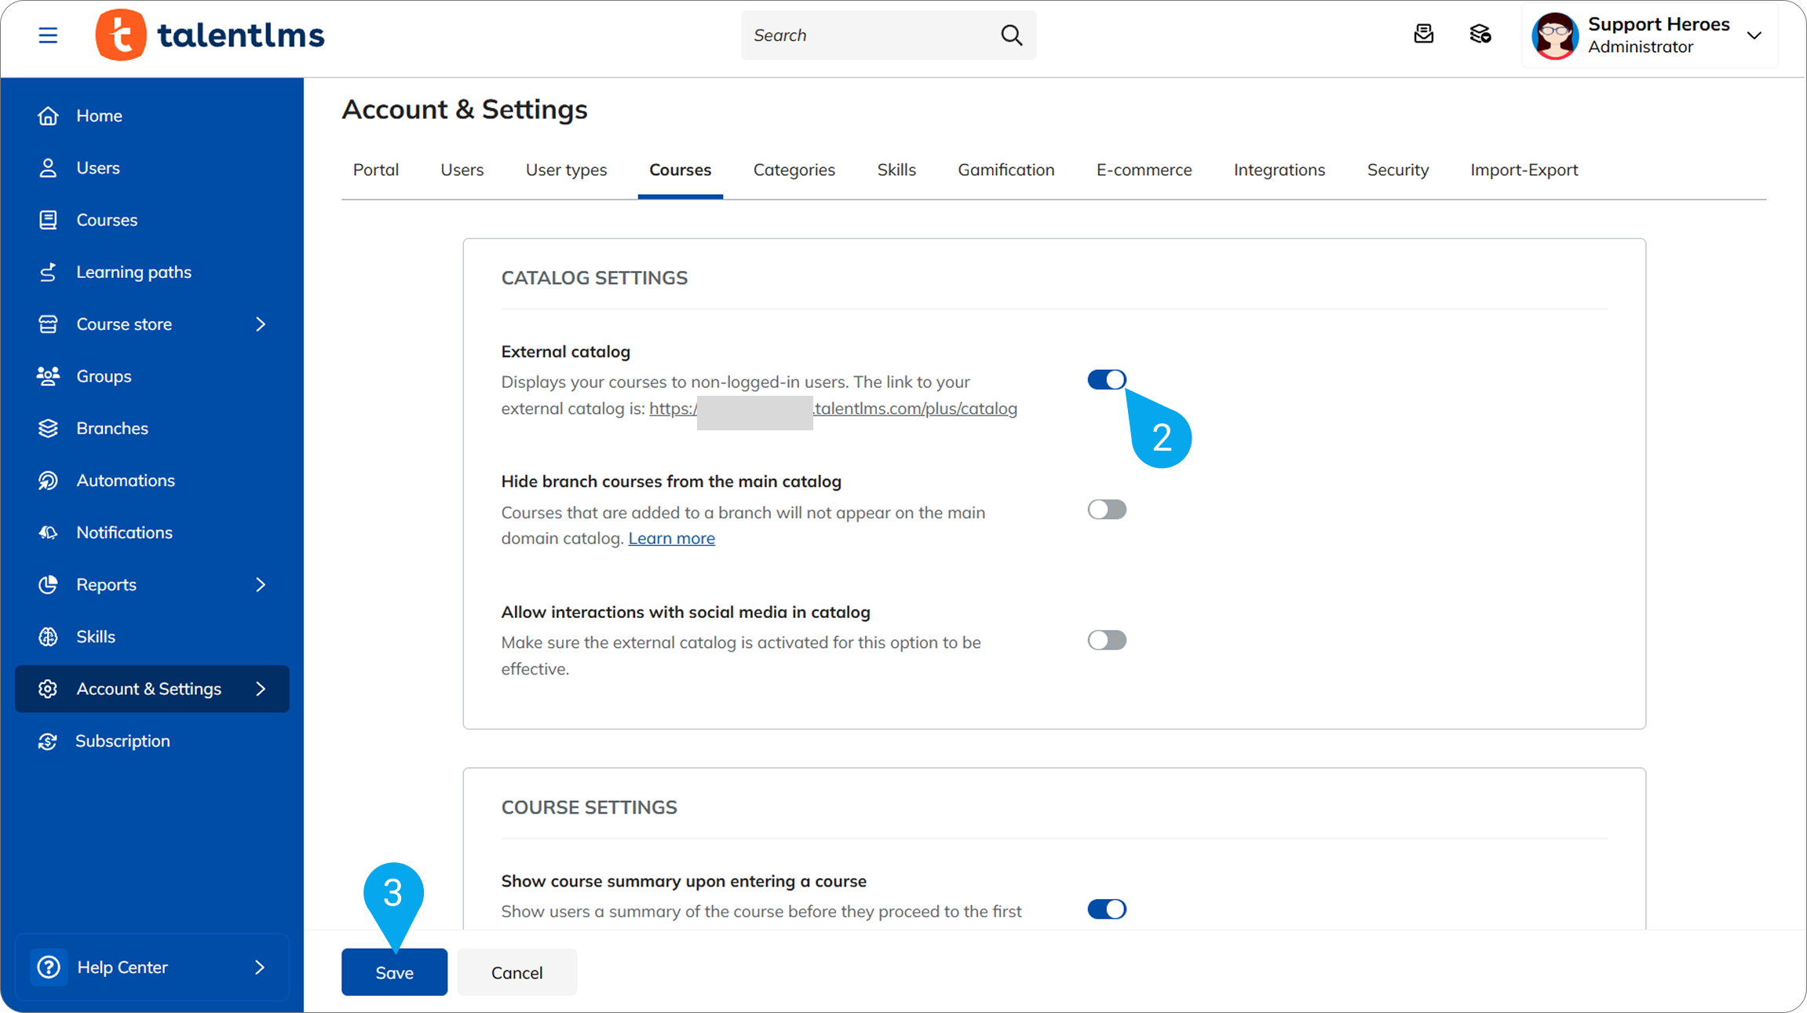Switch to the Gamification tab
The height and width of the screenshot is (1013, 1807).
(x=1006, y=170)
